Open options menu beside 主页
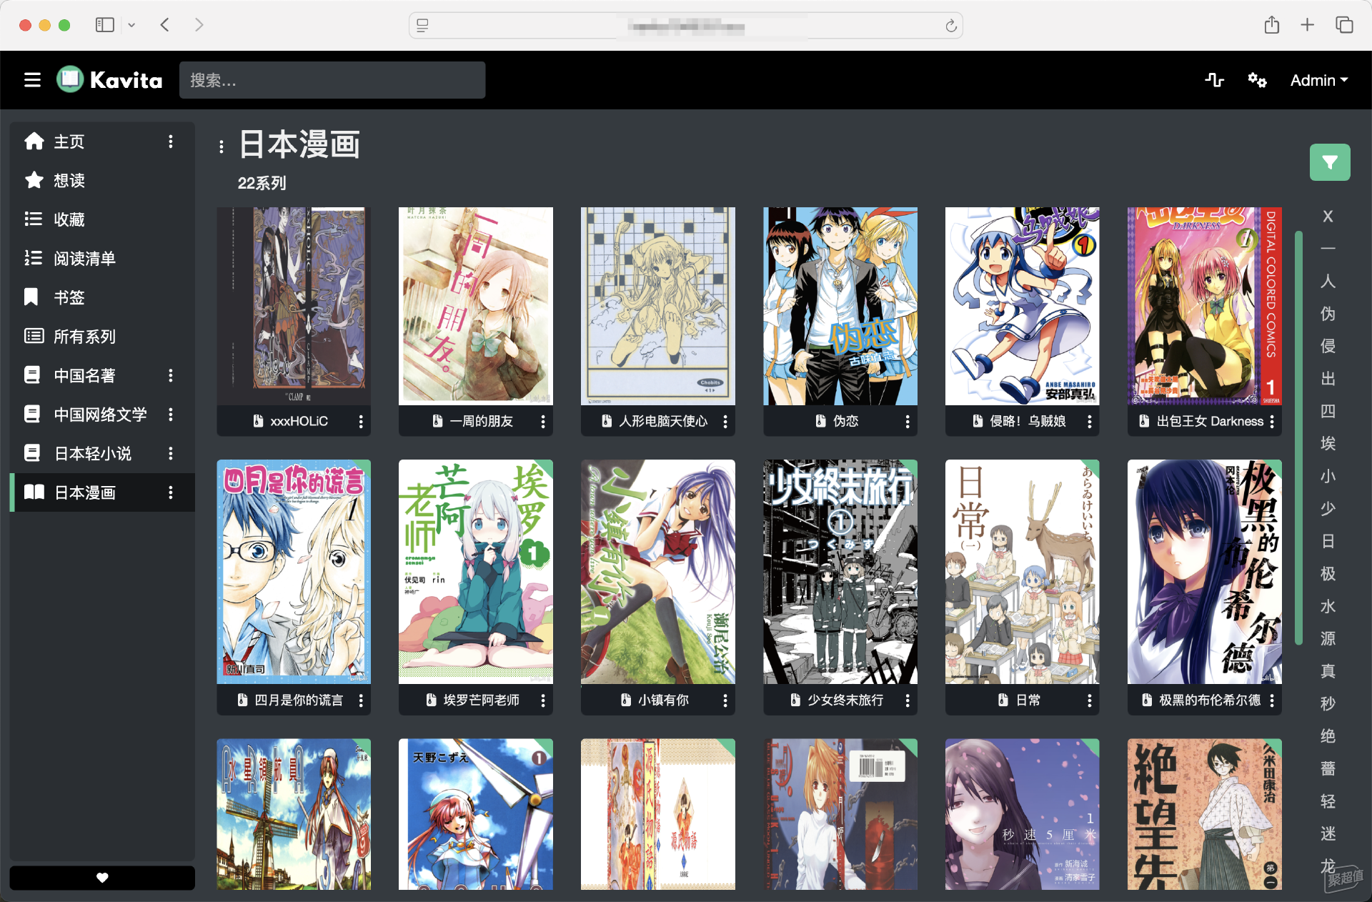The height and width of the screenshot is (902, 1372). point(171,142)
